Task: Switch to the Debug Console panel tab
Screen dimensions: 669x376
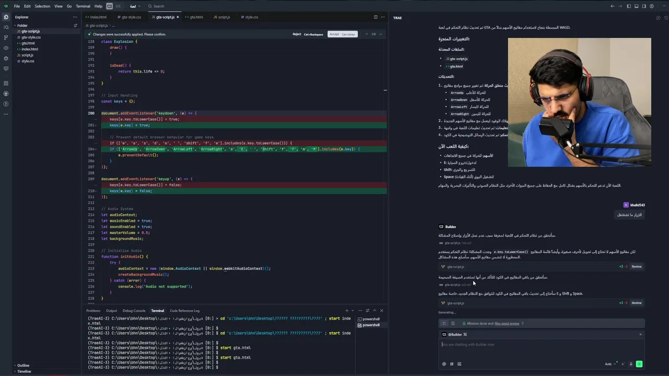Action: 134,311
